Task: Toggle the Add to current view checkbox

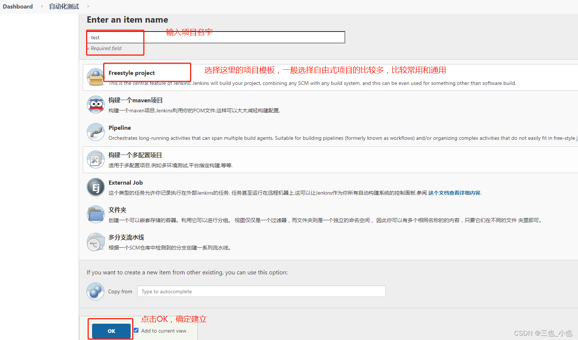Action: point(136,330)
